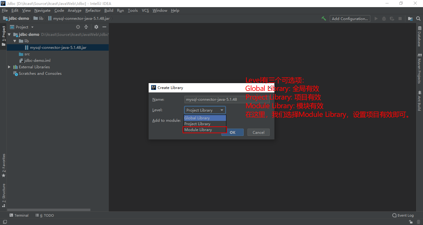Collapse the lib folder in the tree
Viewport: 423px width, 225px height.
click(15, 41)
